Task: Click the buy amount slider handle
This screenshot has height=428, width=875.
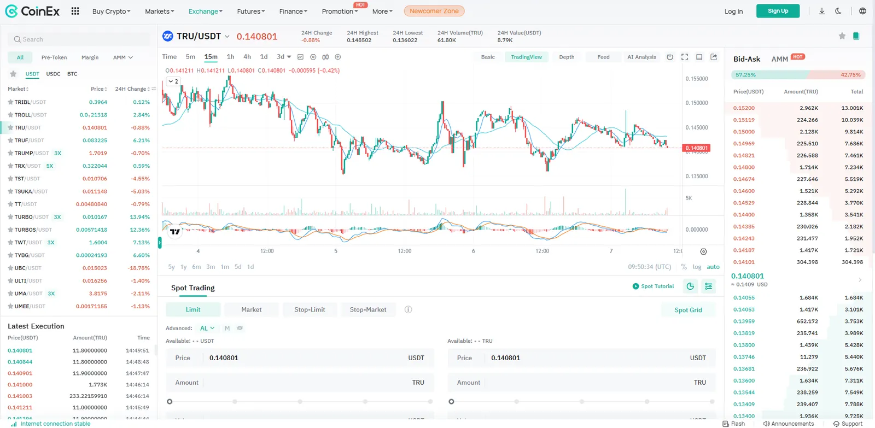Action: [170, 402]
